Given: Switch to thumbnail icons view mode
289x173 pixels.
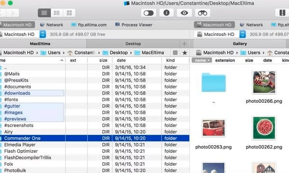Looking at the screenshot, I should [69, 13].
